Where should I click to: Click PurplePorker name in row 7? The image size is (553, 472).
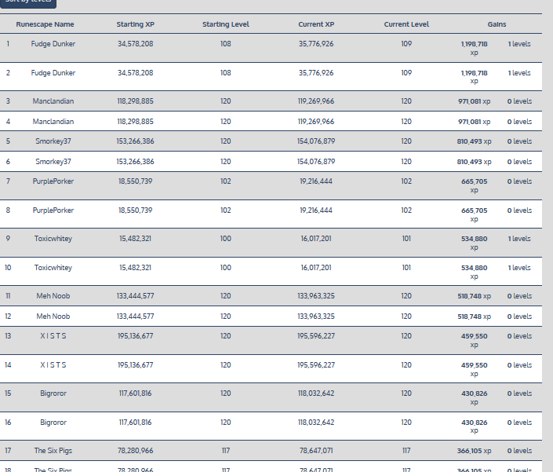coord(53,181)
